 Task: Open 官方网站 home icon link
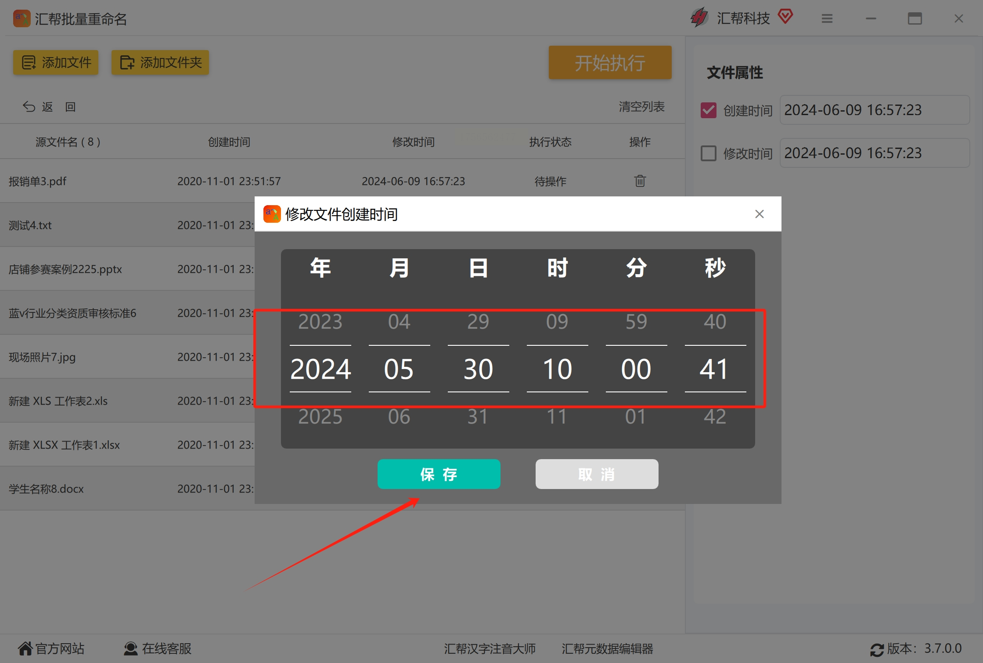click(x=25, y=649)
